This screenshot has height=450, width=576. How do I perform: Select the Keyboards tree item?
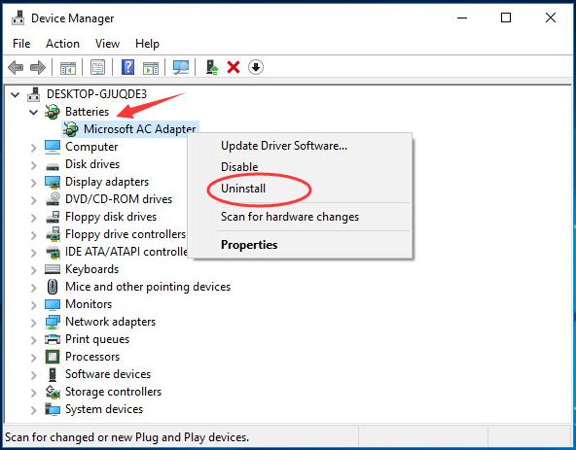[x=91, y=269]
